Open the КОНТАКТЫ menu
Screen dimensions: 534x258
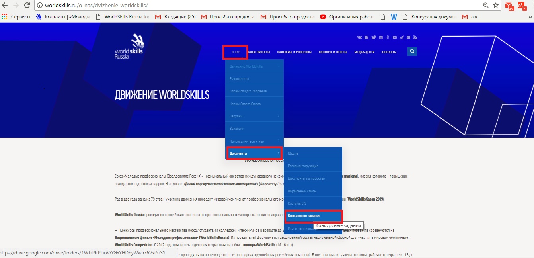389,52
